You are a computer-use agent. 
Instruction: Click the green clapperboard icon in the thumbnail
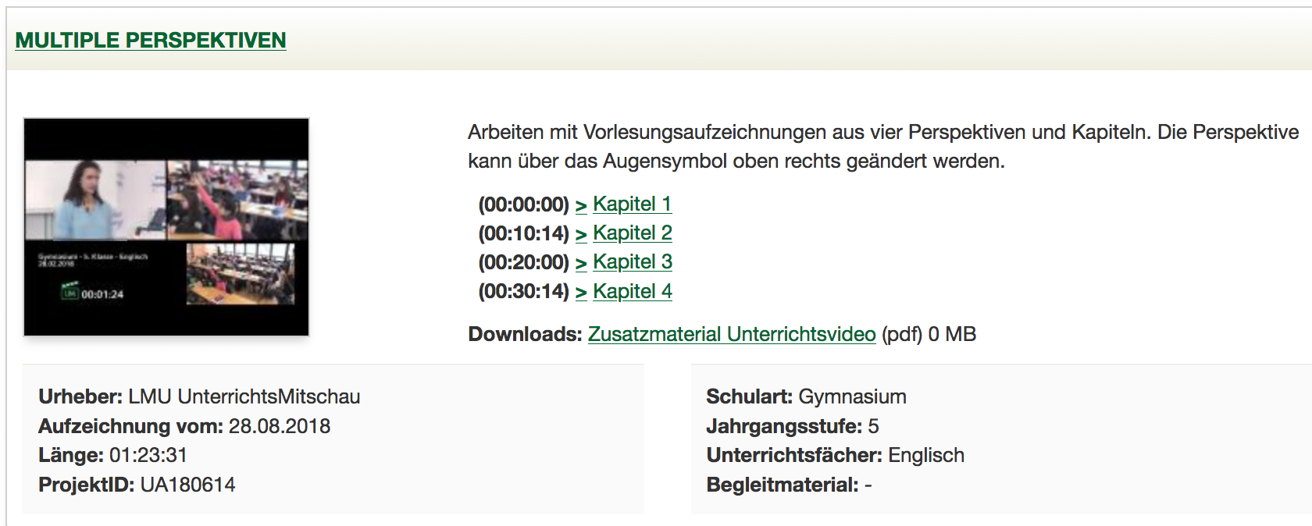[x=70, y=290]
